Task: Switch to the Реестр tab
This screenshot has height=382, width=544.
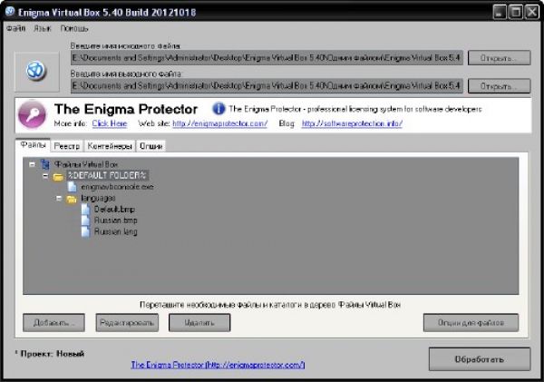Action: point(67,146)
